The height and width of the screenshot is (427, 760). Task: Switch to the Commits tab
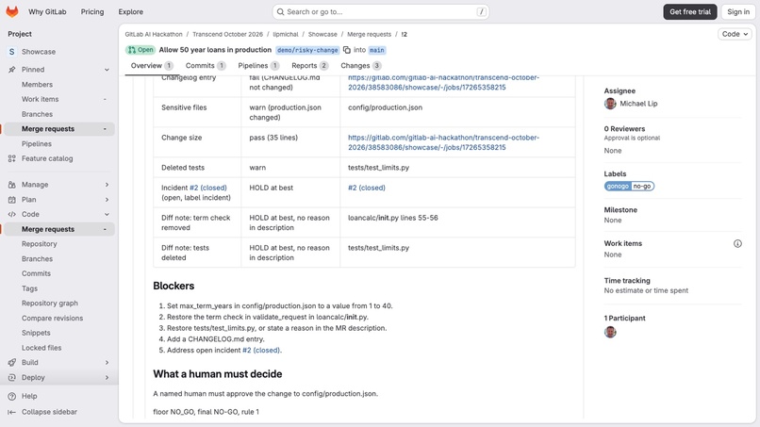pos(205,66)
